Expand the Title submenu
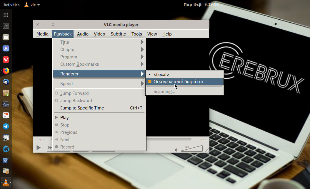Image resolution: width=310 pixels, height=189 pixels. click(x=64, y=42)
